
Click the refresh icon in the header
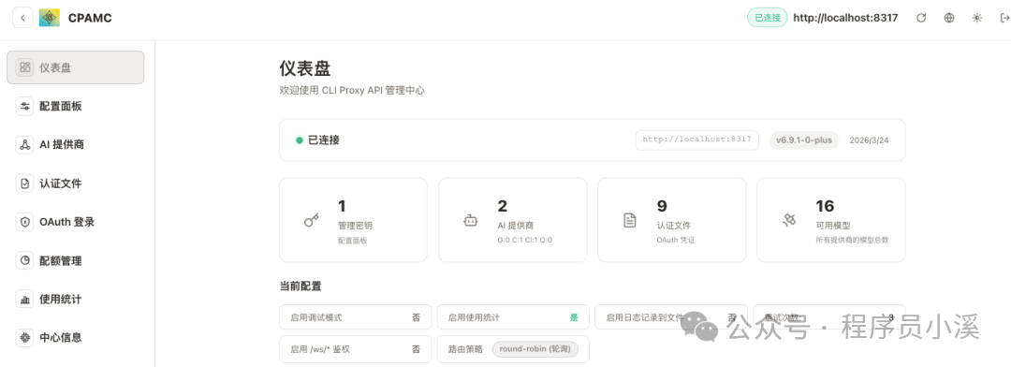point(921,18)
